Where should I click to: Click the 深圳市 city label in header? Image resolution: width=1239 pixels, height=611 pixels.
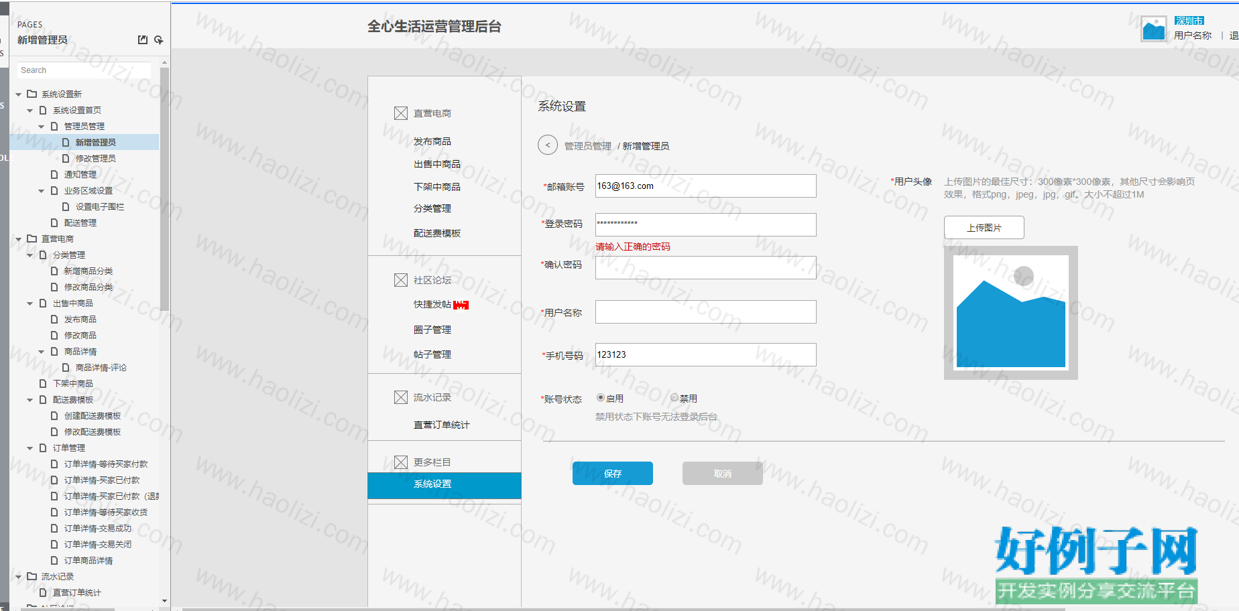1189,21
